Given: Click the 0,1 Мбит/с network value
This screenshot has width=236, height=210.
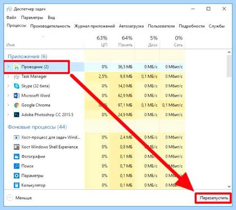Looking at the screenshot, I should click(x=172, y=105).
